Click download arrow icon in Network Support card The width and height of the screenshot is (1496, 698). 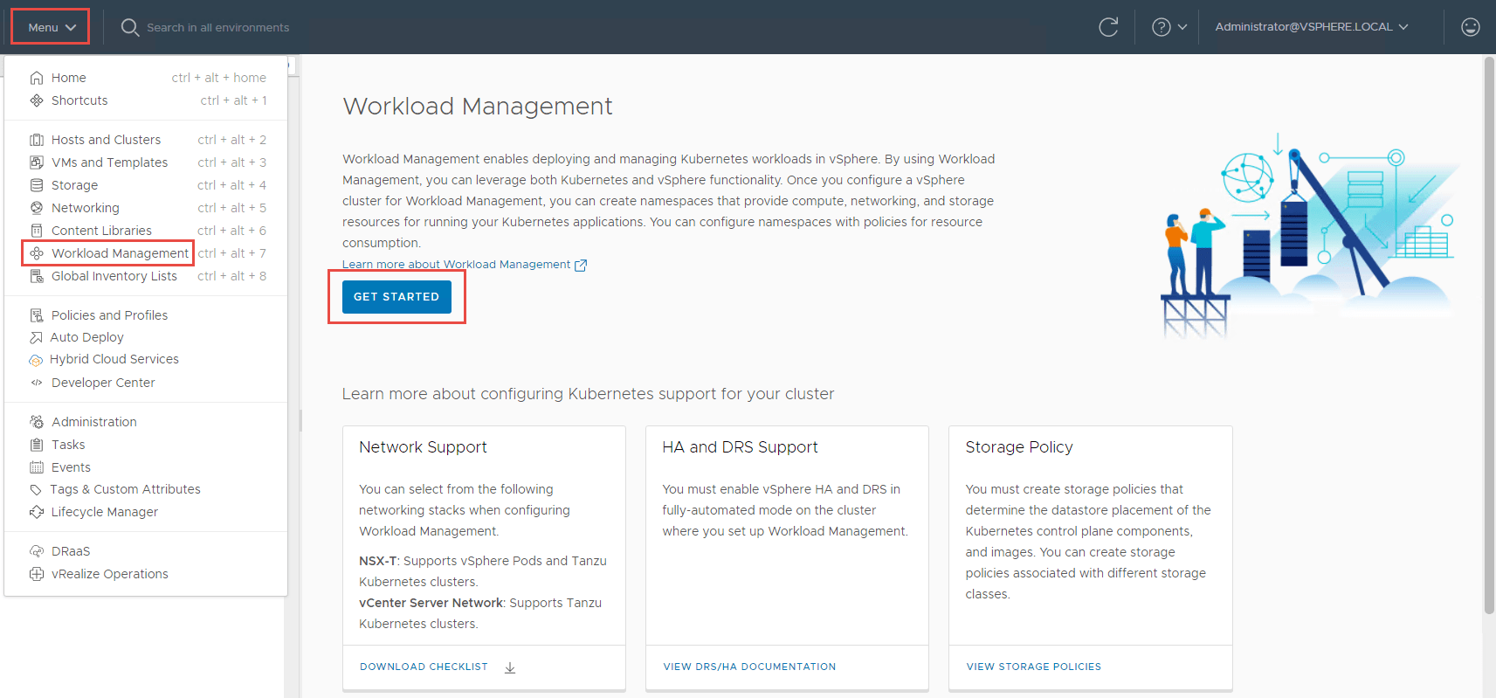click(x=510, y=667)
